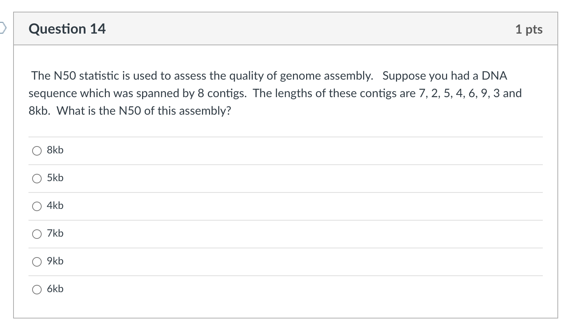Viewport: 583px width, 336px height.
Task: Click the 7kb answer text label
Action: [55, 233]
